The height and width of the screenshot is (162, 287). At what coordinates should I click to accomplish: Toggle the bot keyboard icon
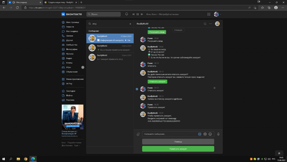click(x=200, y=134)
